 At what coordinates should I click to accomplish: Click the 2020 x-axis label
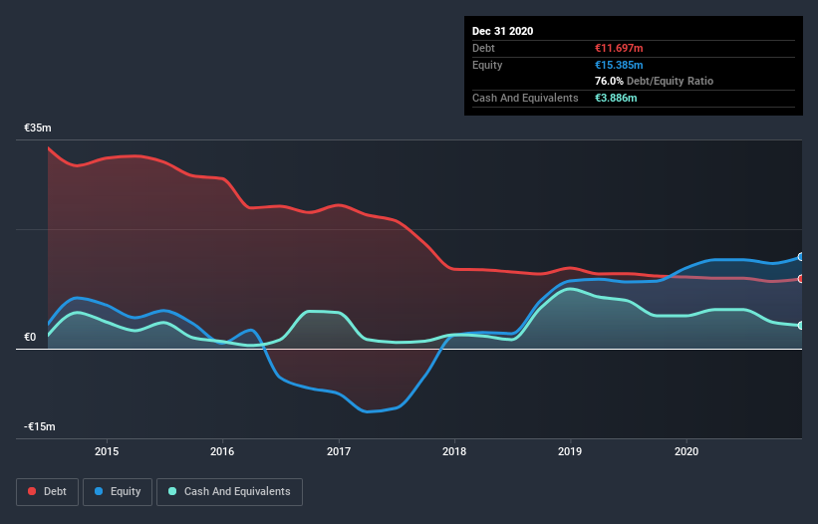[686, 451]
